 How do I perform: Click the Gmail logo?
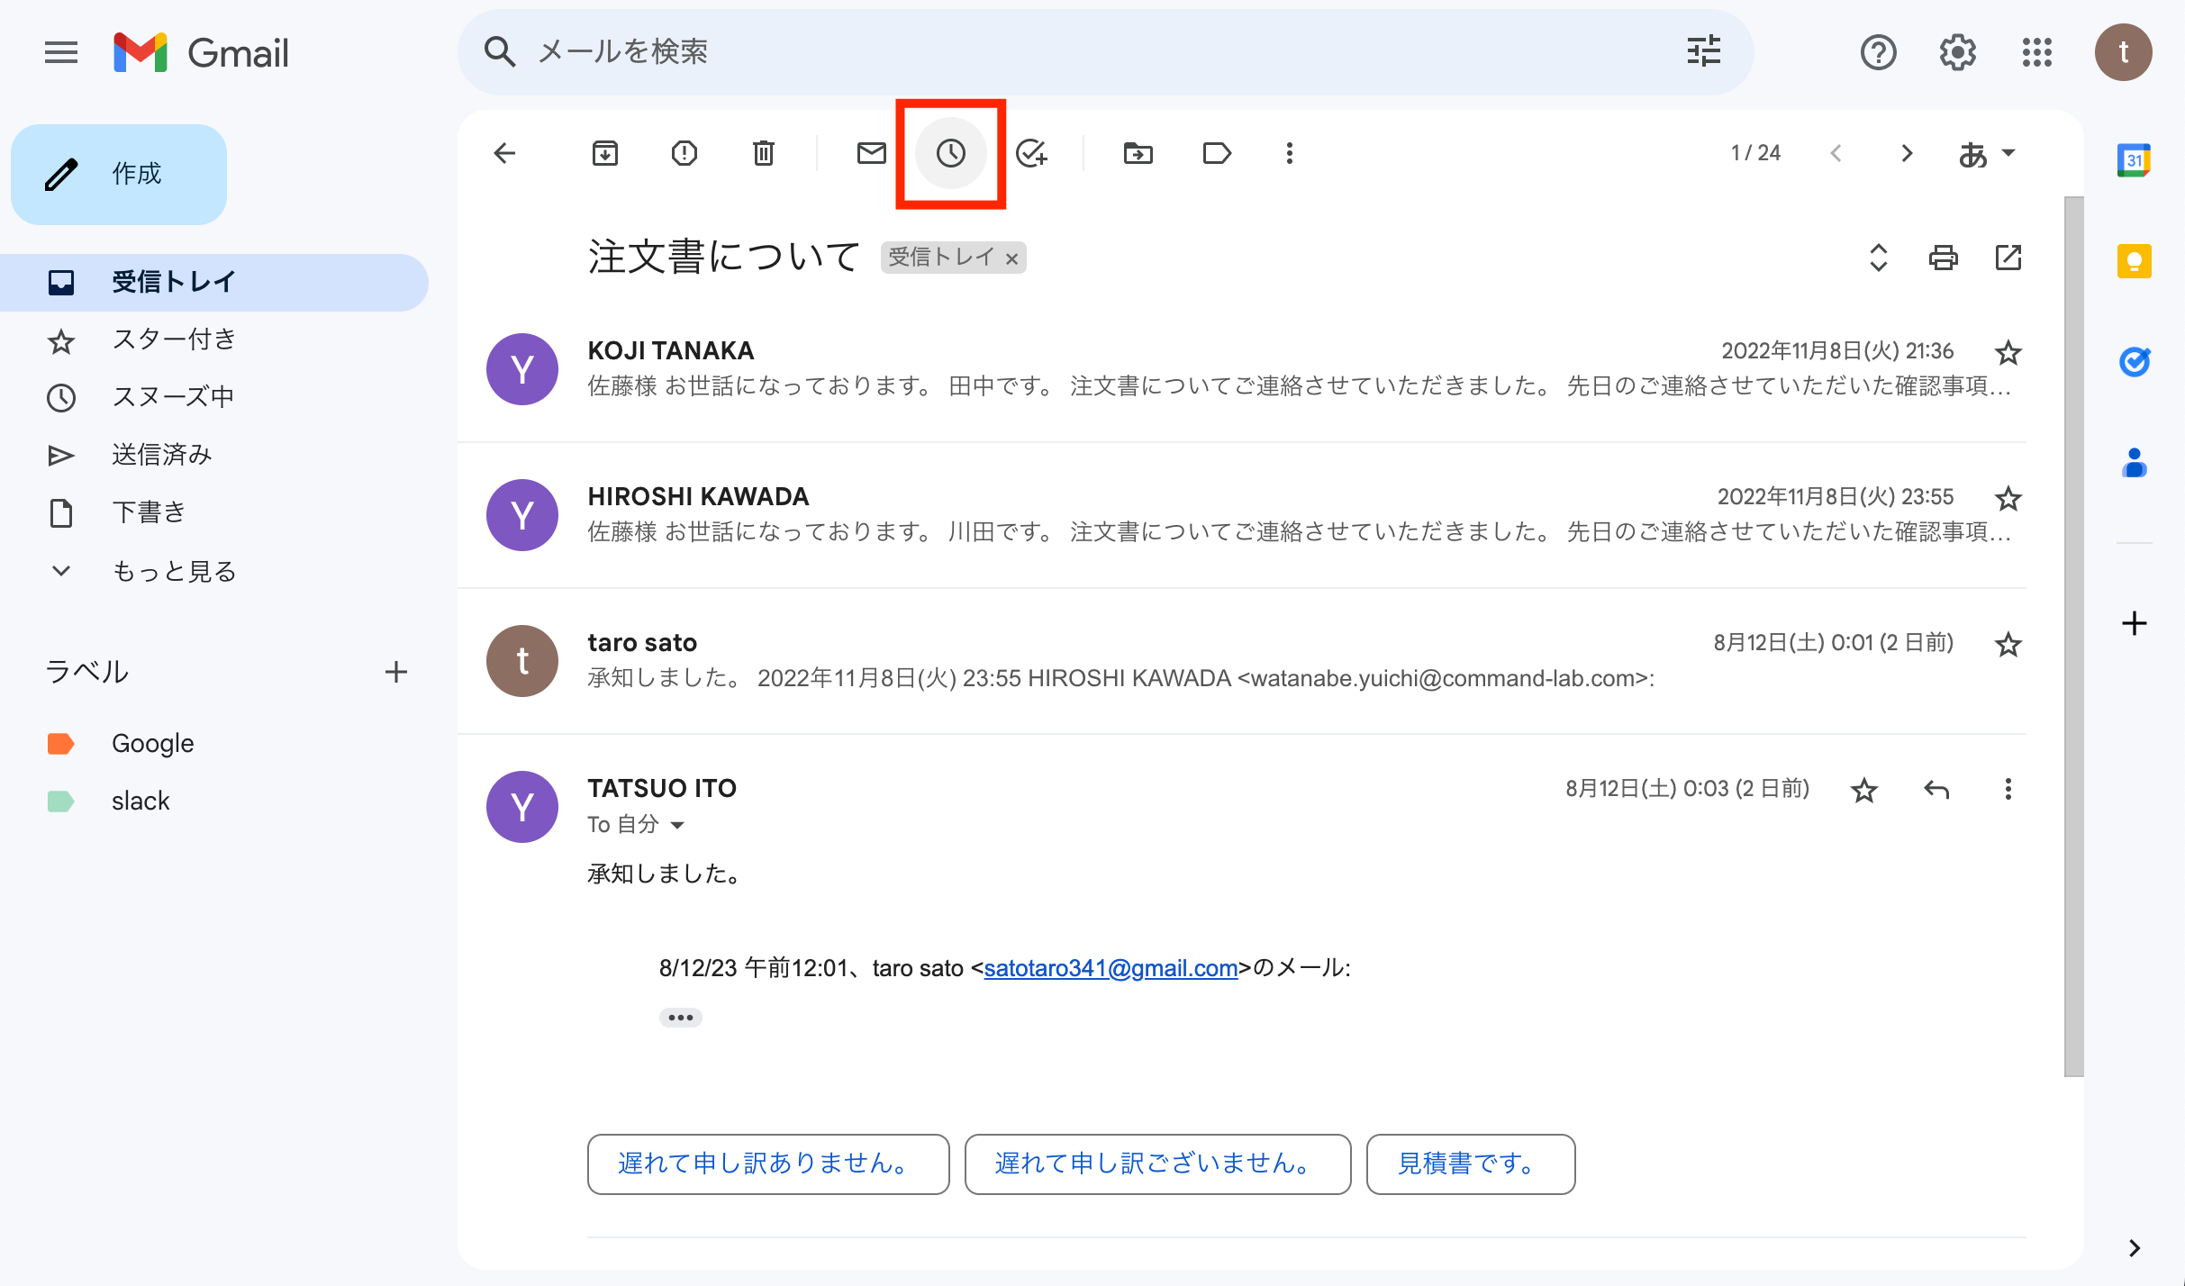(x=201, y=52)
